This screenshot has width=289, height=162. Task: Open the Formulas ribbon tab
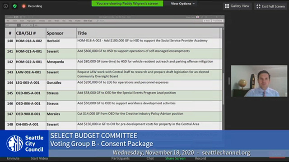[x=42, y=21]
